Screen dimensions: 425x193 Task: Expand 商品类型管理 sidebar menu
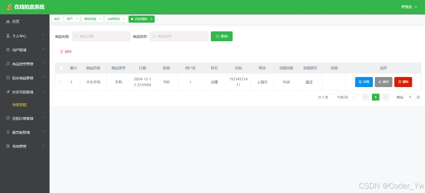click(43, 63)
